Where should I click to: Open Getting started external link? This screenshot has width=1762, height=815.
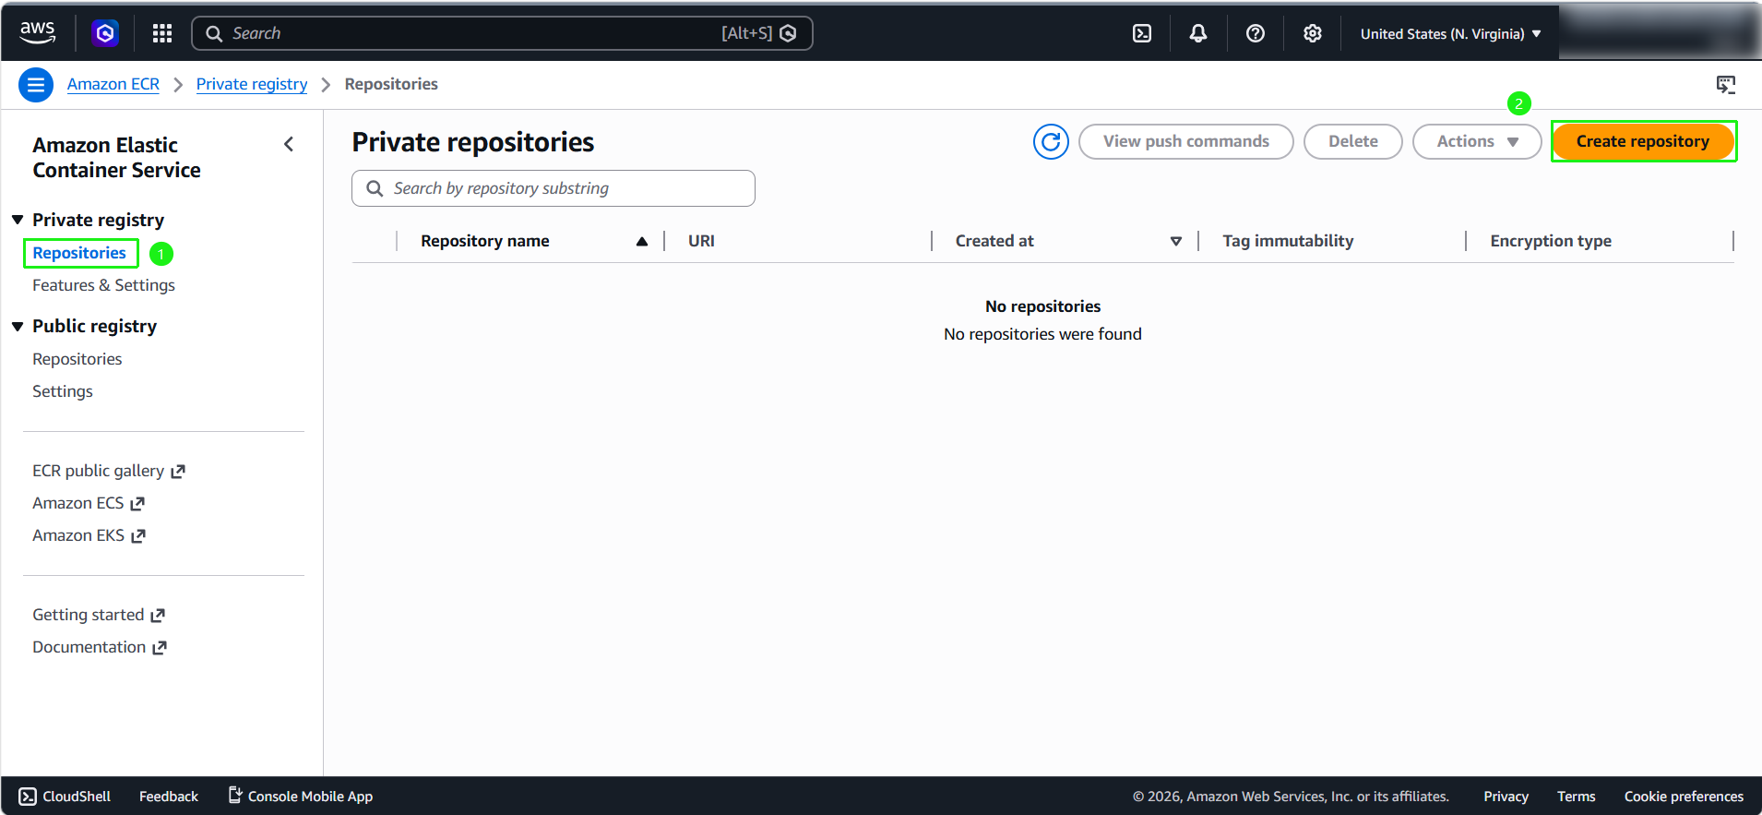[99, 615]
